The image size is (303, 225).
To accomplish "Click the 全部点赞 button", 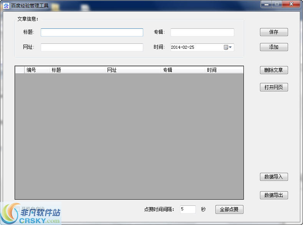I will point(229,209).
